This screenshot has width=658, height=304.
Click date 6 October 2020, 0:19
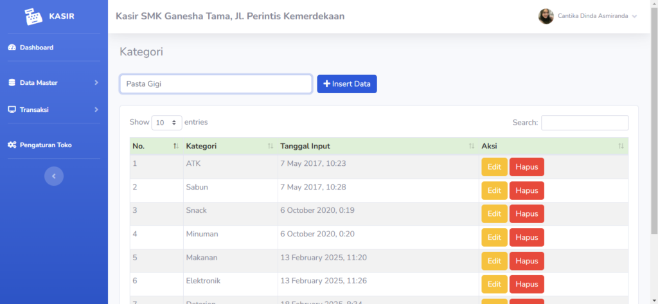[x=317, y=210]
